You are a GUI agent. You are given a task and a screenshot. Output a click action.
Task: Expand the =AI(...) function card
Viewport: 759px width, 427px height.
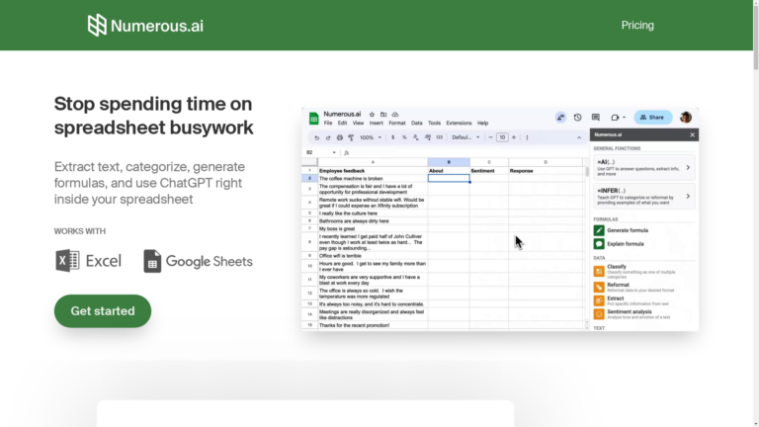(x=643, y=166)
